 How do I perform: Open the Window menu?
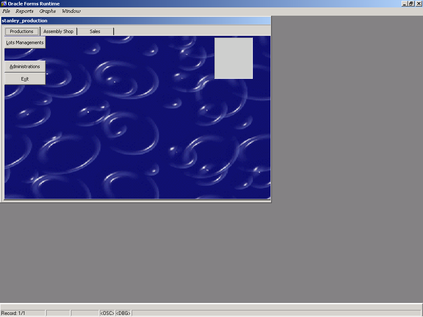71,11
